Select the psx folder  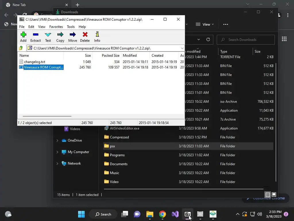click(188, 146)
